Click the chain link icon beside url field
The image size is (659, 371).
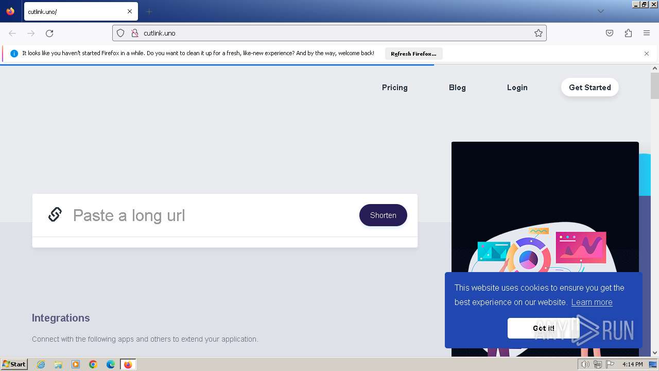(x=55, y=214)
